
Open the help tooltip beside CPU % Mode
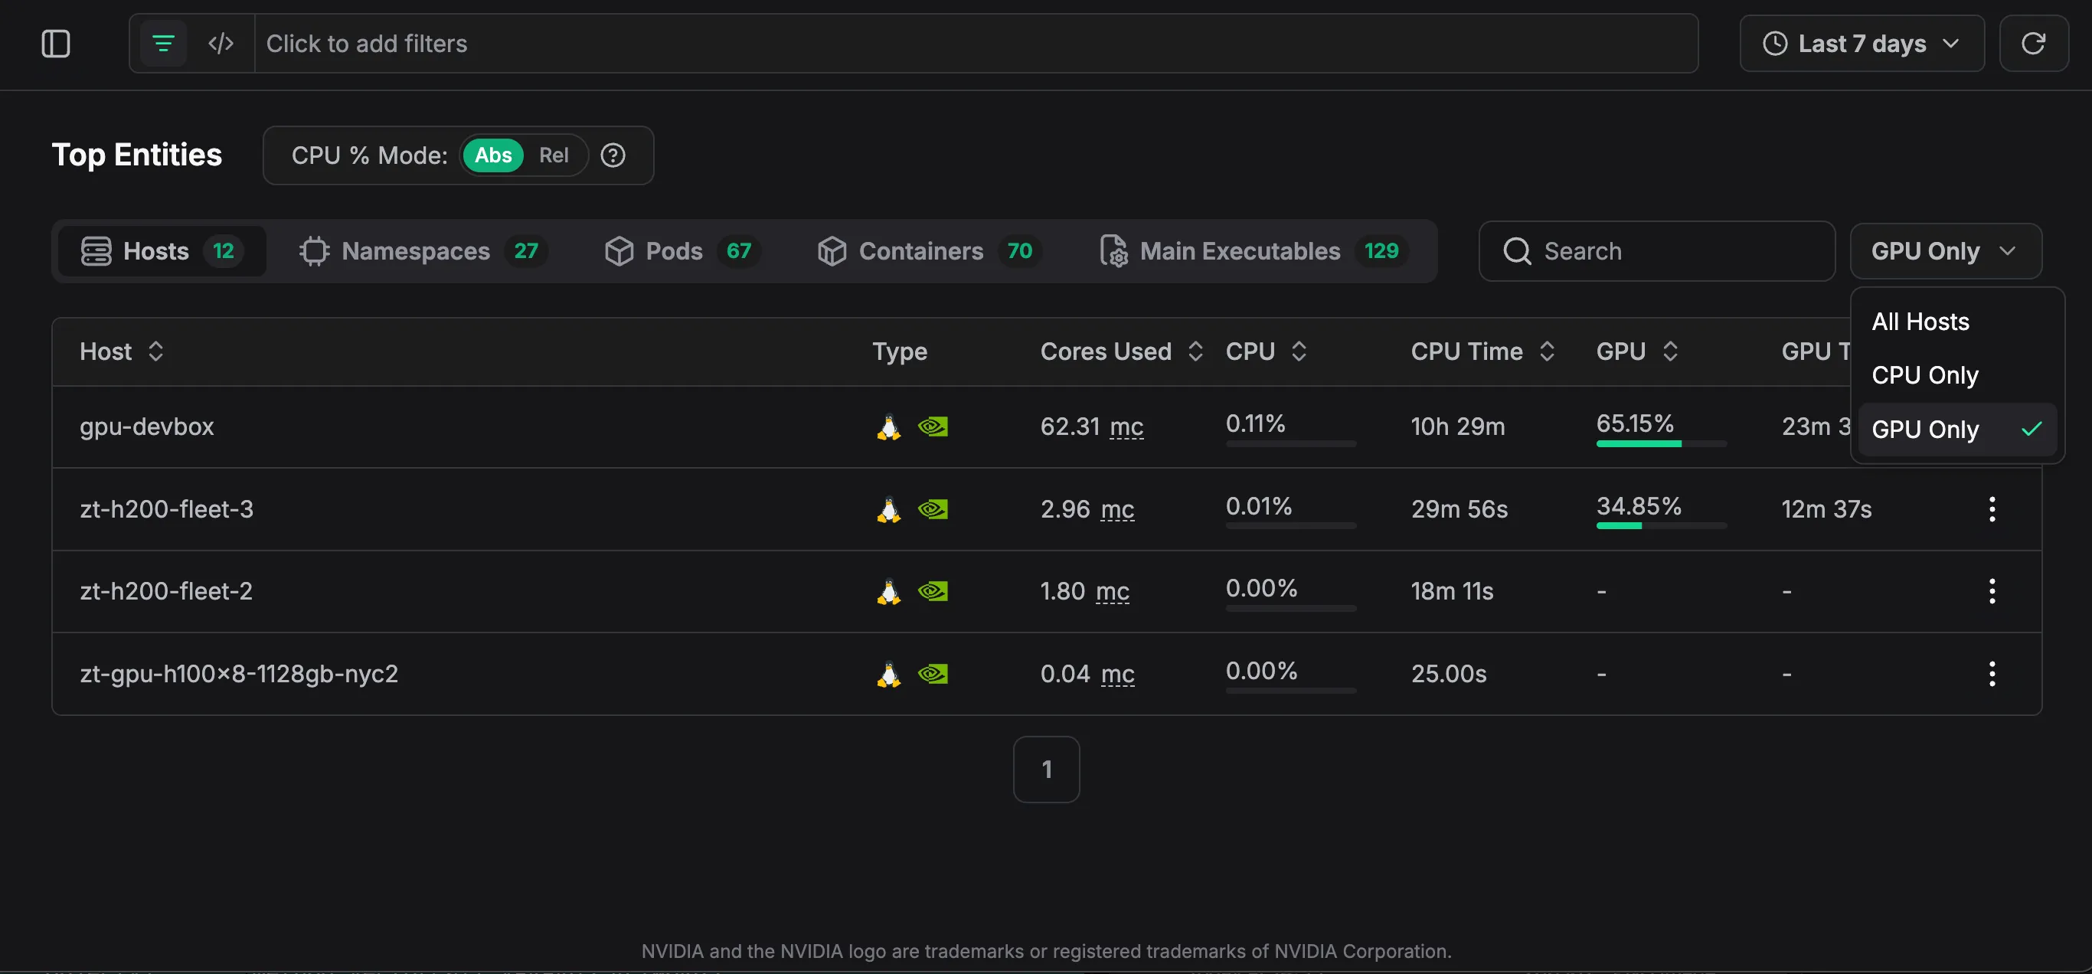point(612,155)
